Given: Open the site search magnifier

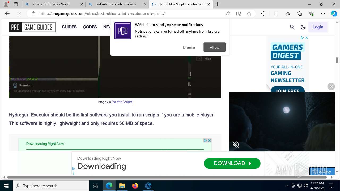Looking at the screenshot, I should (292, 27).
